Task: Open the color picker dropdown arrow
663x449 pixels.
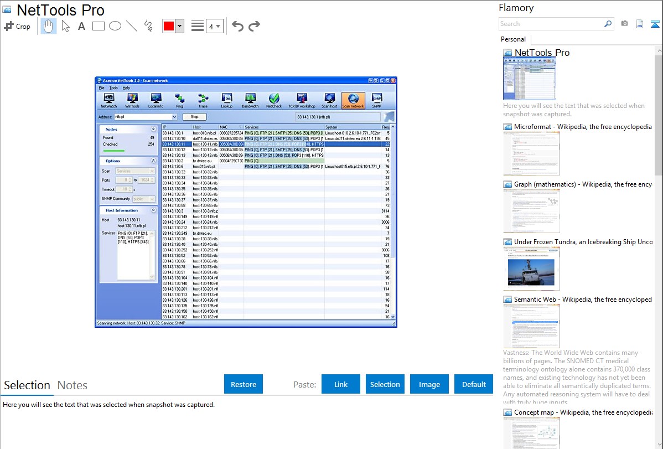Action: 179,26
